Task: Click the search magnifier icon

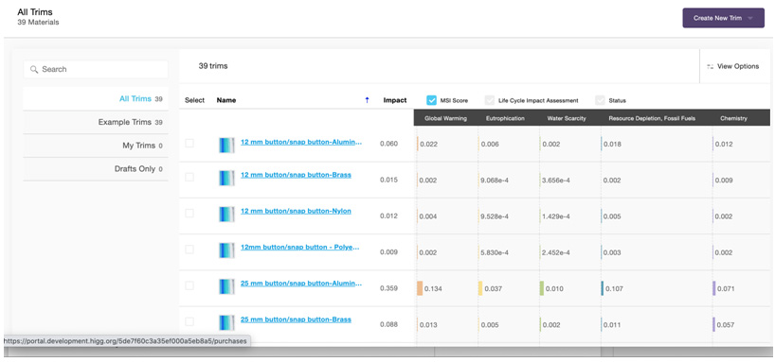Action: point(34,70)
